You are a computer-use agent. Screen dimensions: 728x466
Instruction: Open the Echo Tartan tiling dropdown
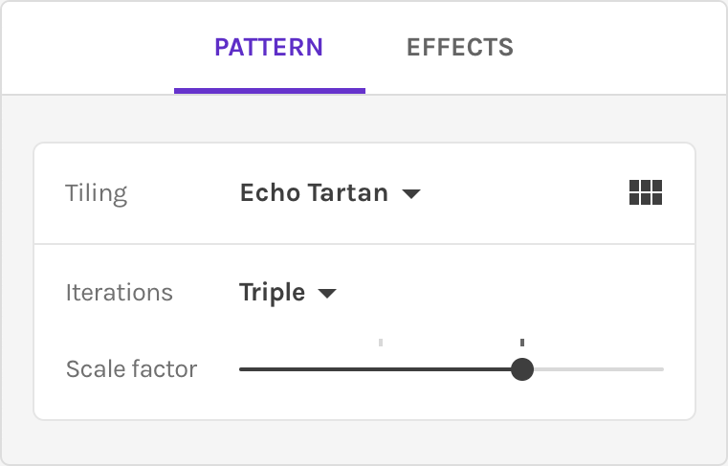[314, 193]
